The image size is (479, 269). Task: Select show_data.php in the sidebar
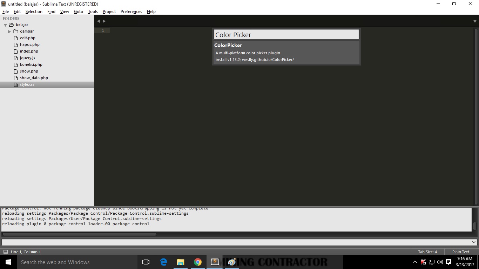(35, 78)
